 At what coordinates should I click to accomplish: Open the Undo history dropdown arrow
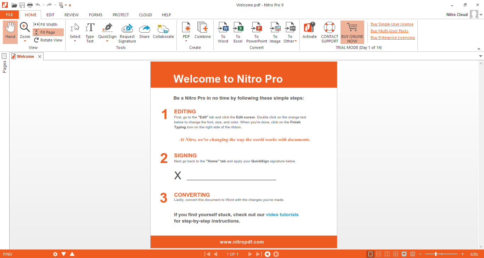(44, 5)
